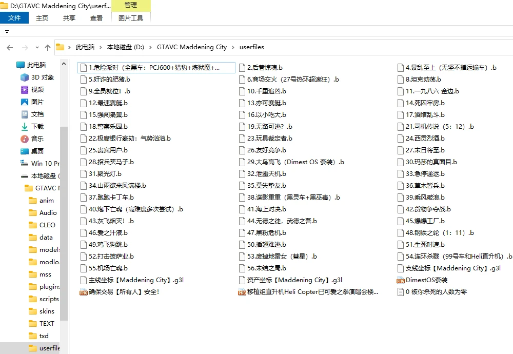The width and height of the screenshot is (513, 354).
Task: Select file 56.未结之局.b
Action: click(x=262, y=268)
